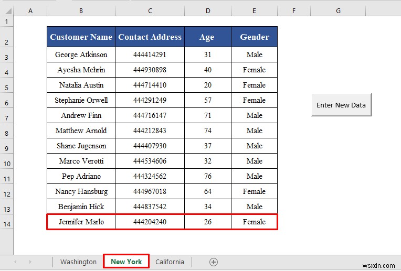Select Jennifer Marlo's age cell 26
The height and width of the screenshot is (271, 401).
coord(208,222)
